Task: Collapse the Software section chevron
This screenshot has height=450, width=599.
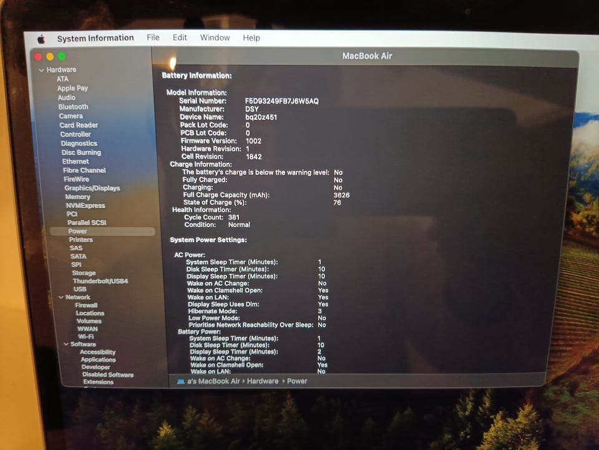Action: coord(66,344)
